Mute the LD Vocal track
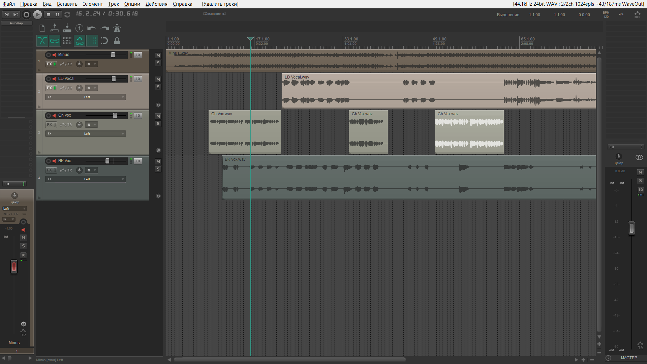 click(x=158, y=79)
